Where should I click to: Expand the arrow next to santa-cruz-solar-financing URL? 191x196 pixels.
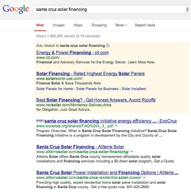pos(132,152)
